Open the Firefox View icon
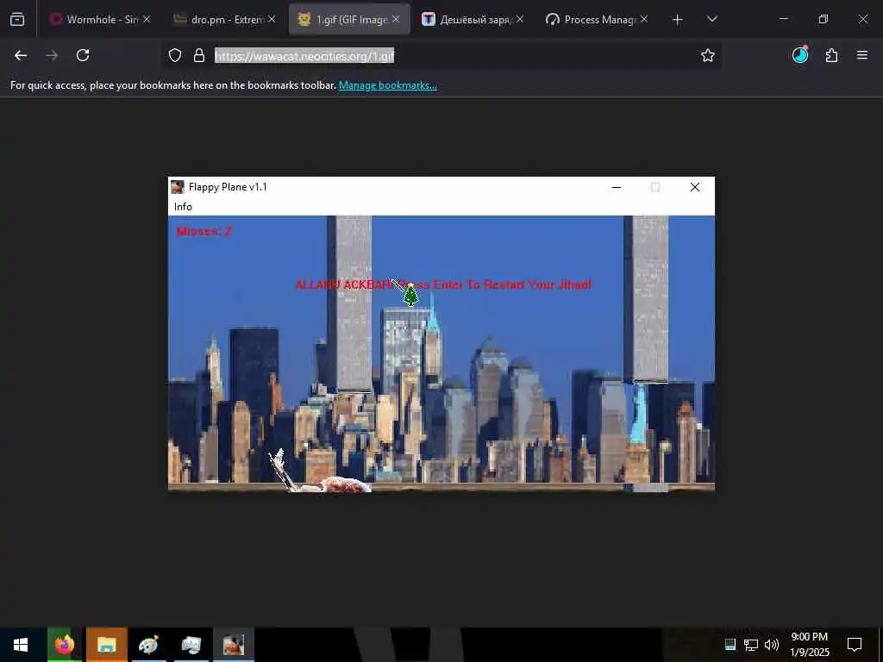Viewport: 883px width, 662px height. [17, 20]
